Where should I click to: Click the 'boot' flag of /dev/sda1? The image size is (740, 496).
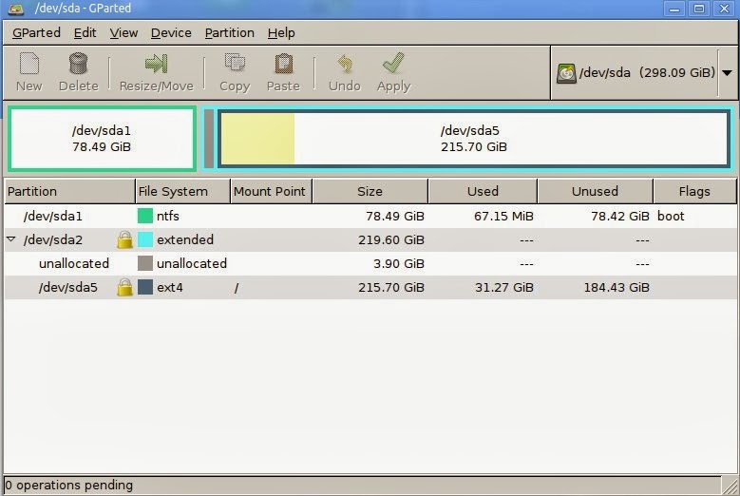pos(671,216)
